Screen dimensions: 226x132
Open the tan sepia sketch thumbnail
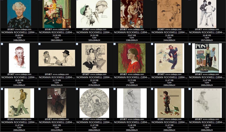point(169,14)
